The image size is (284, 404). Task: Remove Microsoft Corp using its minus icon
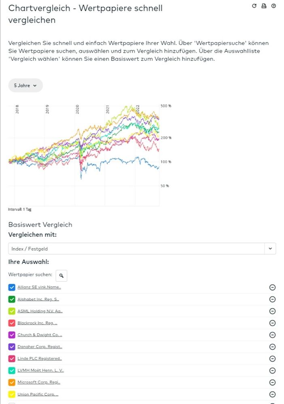272,382
